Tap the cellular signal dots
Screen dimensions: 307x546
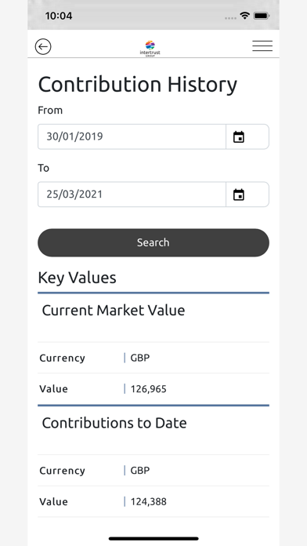click(230, 18)
